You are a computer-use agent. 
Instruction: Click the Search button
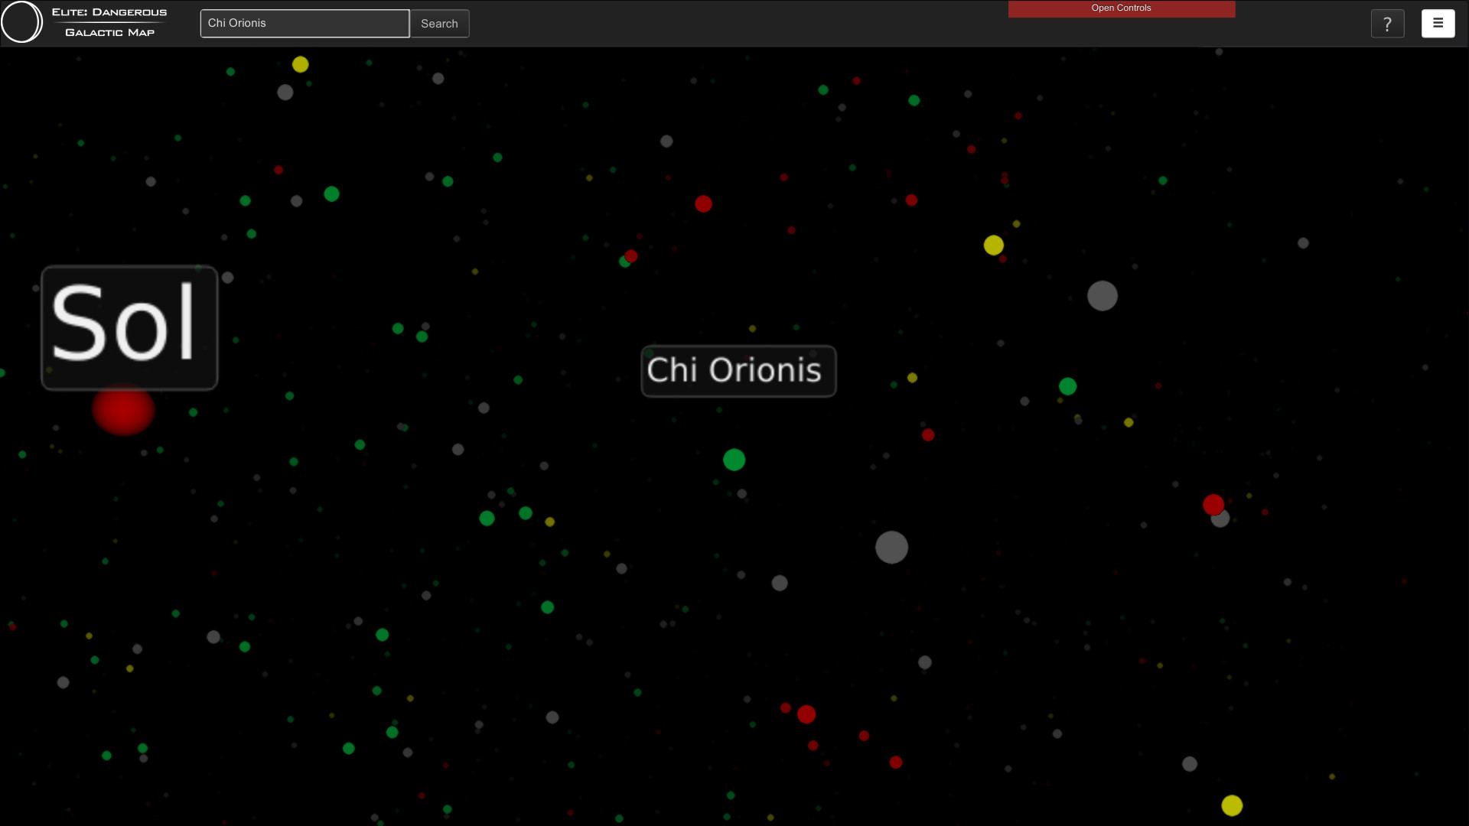coord(440,24)
